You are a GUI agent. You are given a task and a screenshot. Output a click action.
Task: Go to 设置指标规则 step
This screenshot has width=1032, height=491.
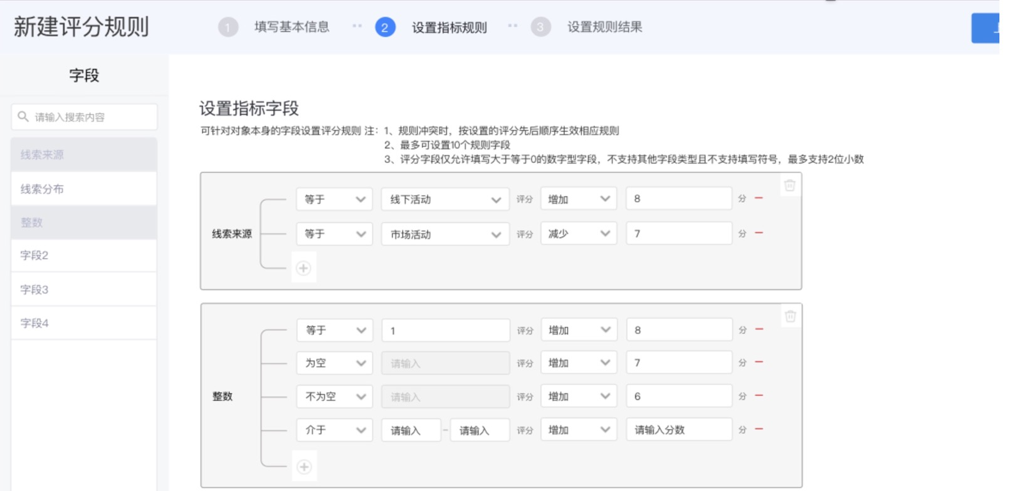point(449,28)
